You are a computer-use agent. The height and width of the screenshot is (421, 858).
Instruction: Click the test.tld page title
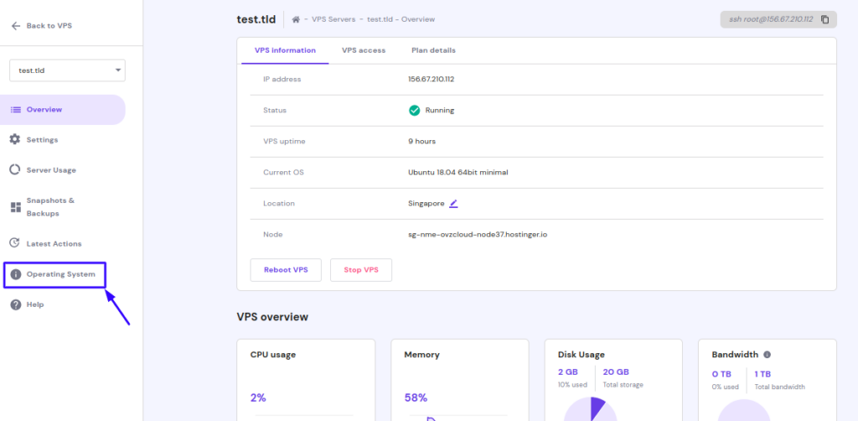256,19
